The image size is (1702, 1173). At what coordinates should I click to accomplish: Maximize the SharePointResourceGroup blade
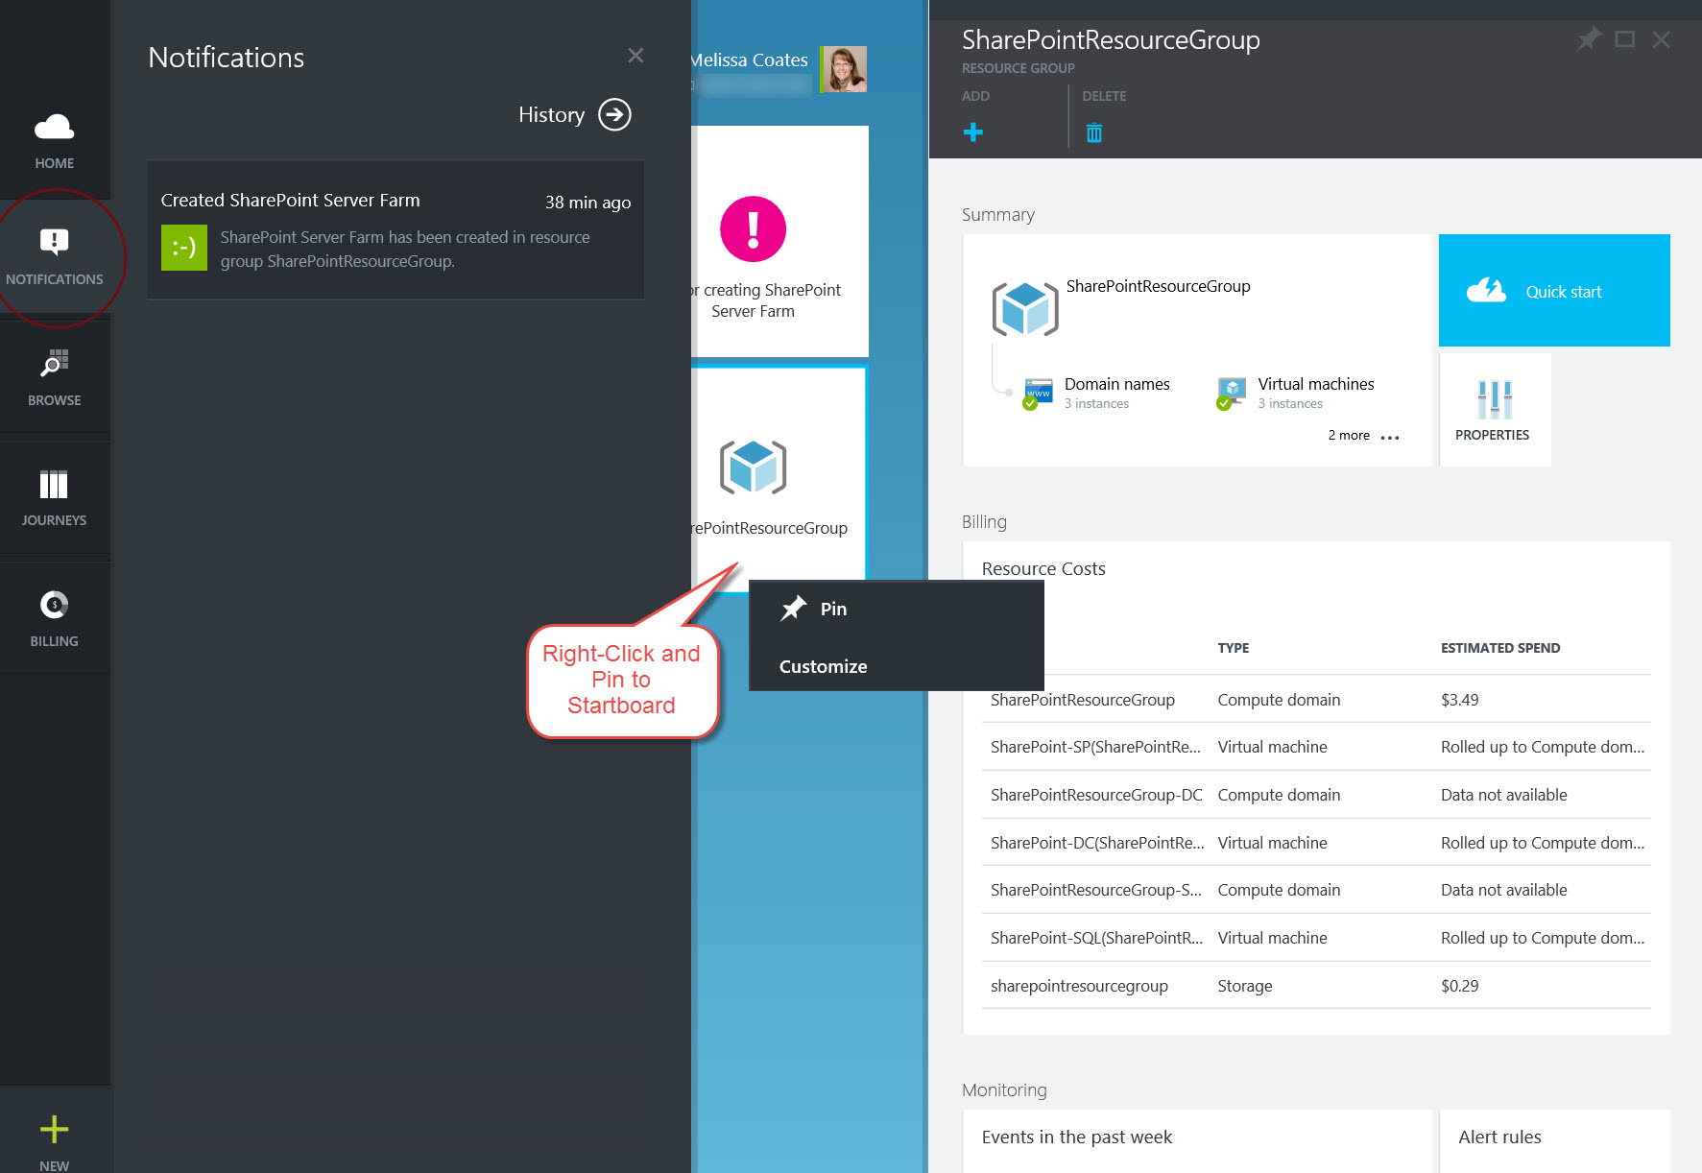tap(1625, 39)
